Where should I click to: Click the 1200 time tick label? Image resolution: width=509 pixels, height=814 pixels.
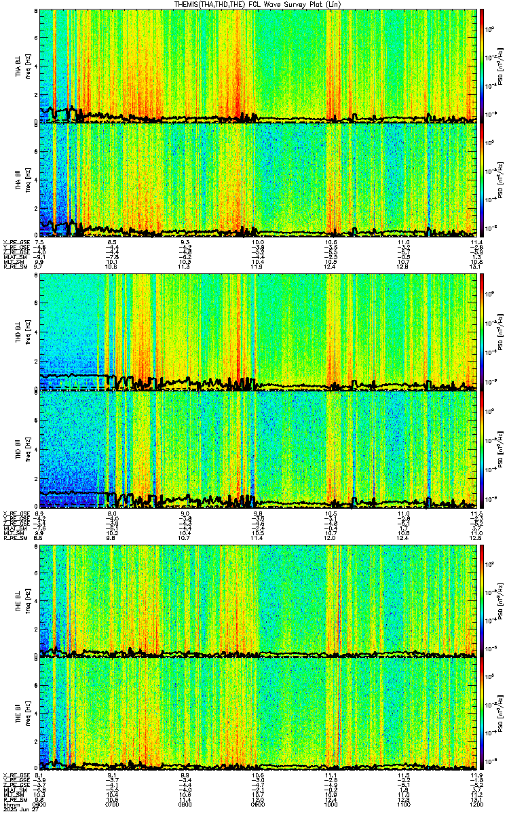tap(475, 803)
